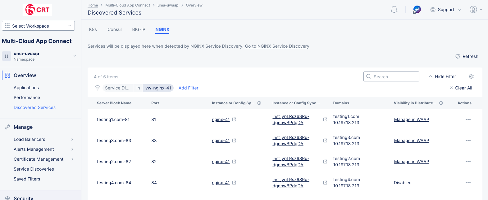Click Home in the breadcrumb
This screenshot has width=488, height=200.
click(93, 5)
